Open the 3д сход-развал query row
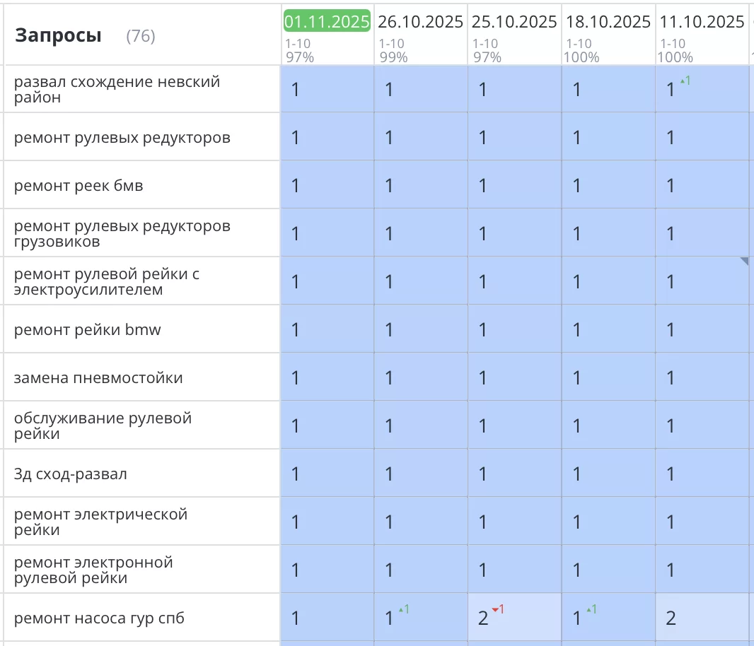Image resolution: width=754 pixels, height=646 pixels. click(x=71, y=474)
